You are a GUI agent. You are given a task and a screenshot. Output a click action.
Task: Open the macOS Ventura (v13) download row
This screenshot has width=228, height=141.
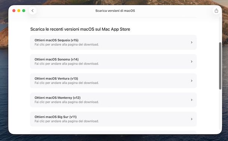[113, 81]
